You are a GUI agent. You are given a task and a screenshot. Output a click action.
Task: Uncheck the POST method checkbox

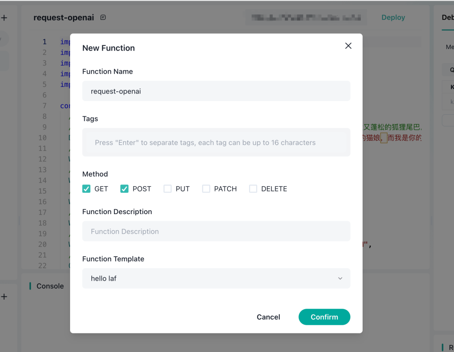pyautogui.click(x=125, y=189)
